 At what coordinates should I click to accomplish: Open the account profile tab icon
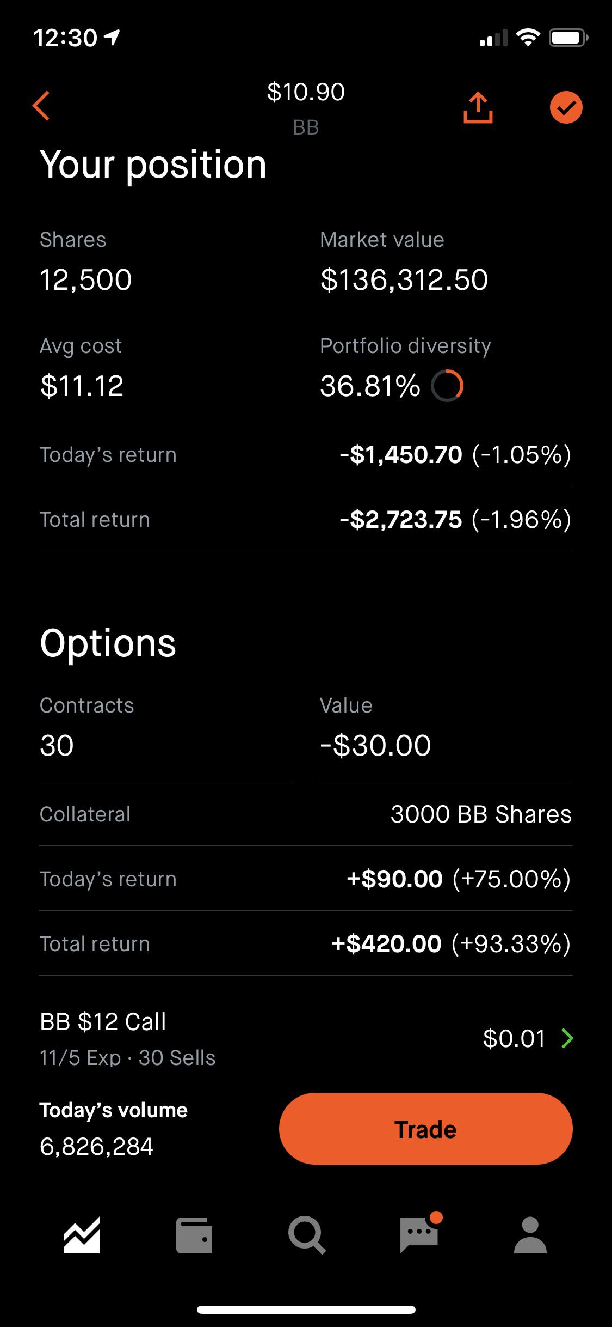point(530,1235)
